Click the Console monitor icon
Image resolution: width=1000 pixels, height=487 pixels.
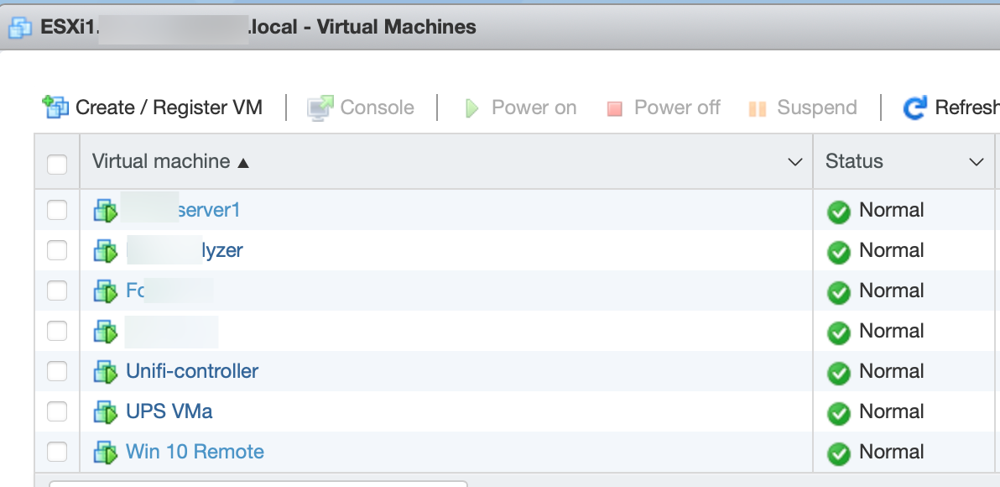click(x=320, y=107)
